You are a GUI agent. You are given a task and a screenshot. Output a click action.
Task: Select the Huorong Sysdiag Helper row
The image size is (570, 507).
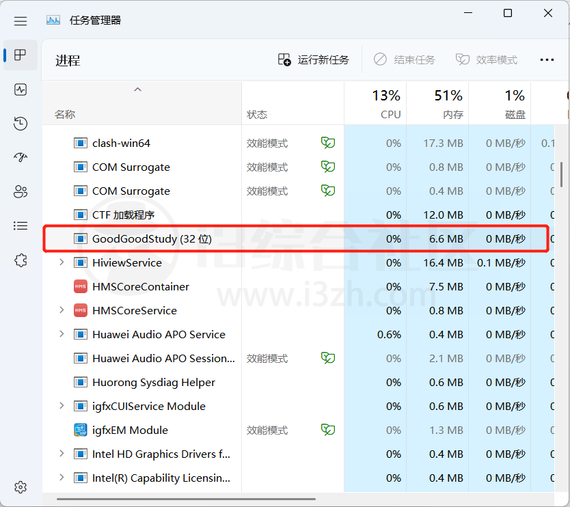point(298,382)
